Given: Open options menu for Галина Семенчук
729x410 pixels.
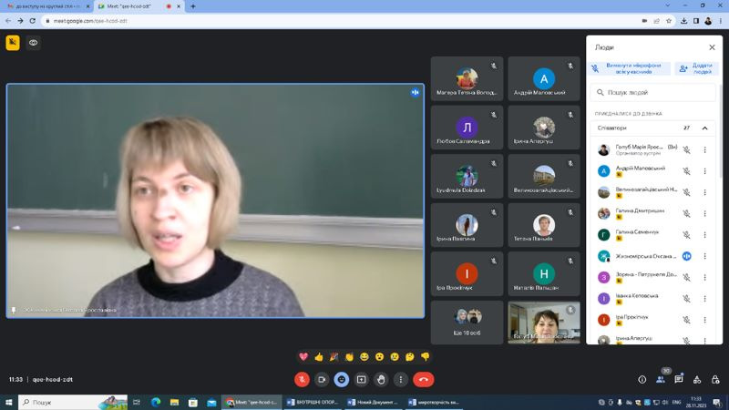Looking at the screenshot, I should coord(704,235).
